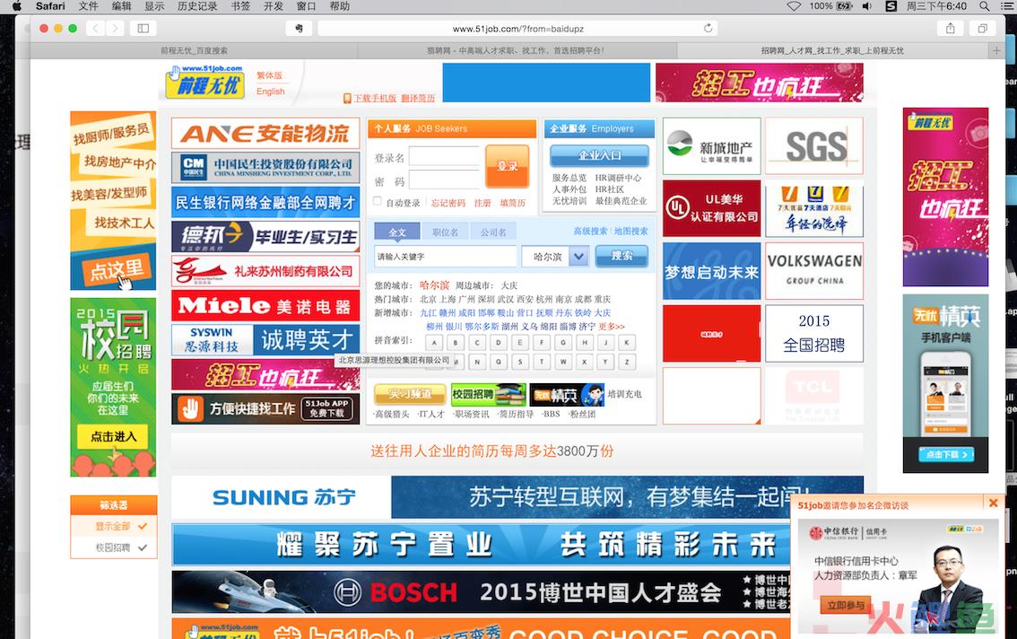This screenshot has width=1017, height=639.
Task: Click the Safari address bar URL
Action: click(x=517, y=29)
